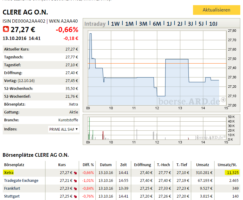Click the Zeit column header
The width and height of the screenshot is (243, 200).
click(123, 165)
